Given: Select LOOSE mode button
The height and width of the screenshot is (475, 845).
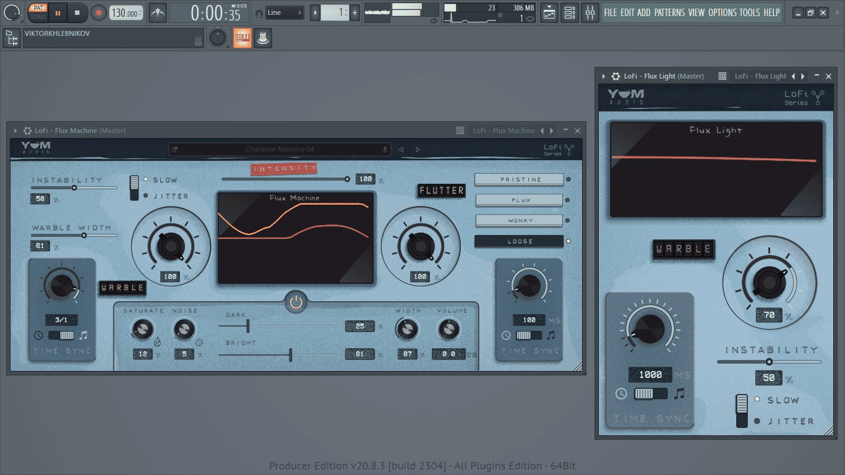Looking at the screenshot, I should (x=519, y=241).
